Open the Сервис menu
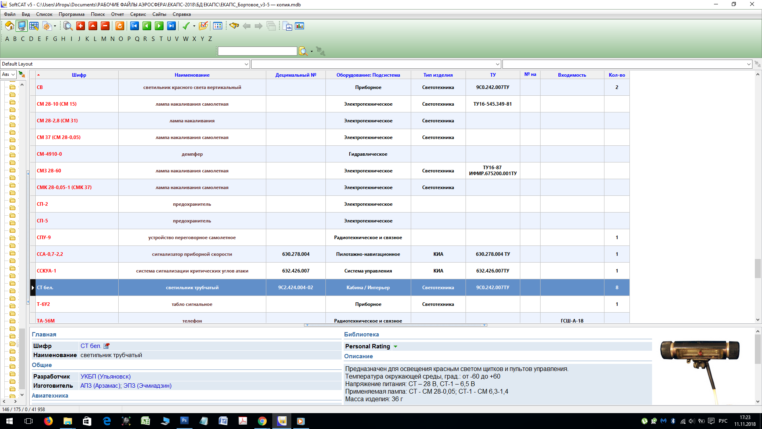This screenshot has height=429, width=762. pyautogui.click(x=138, y=14)
